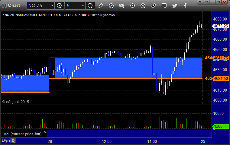230x145 pixels.
Task: Click the GET tools icon
Action: pyautogui.click(x=122, y=6)
